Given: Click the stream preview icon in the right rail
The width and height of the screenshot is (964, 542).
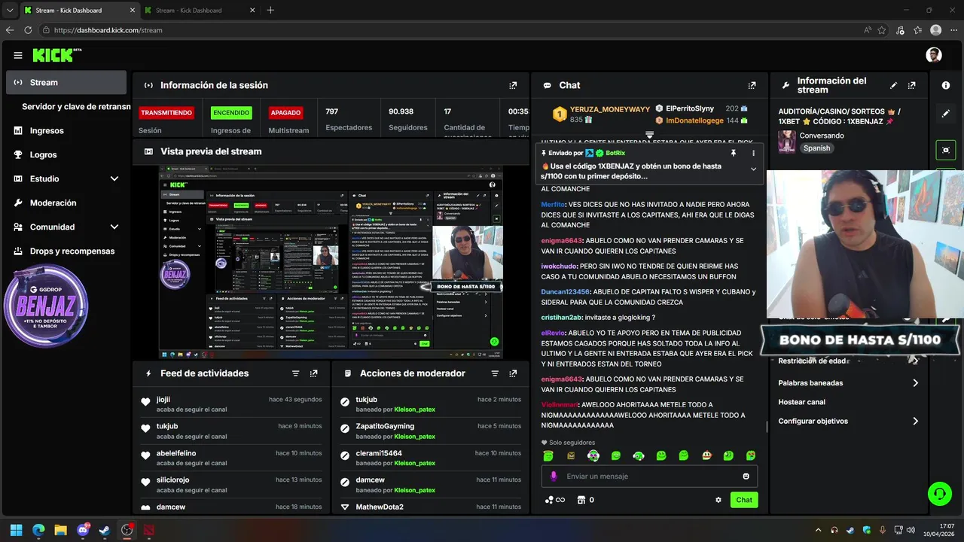Looking at the screenshot, I should click(x=946, y=150).
